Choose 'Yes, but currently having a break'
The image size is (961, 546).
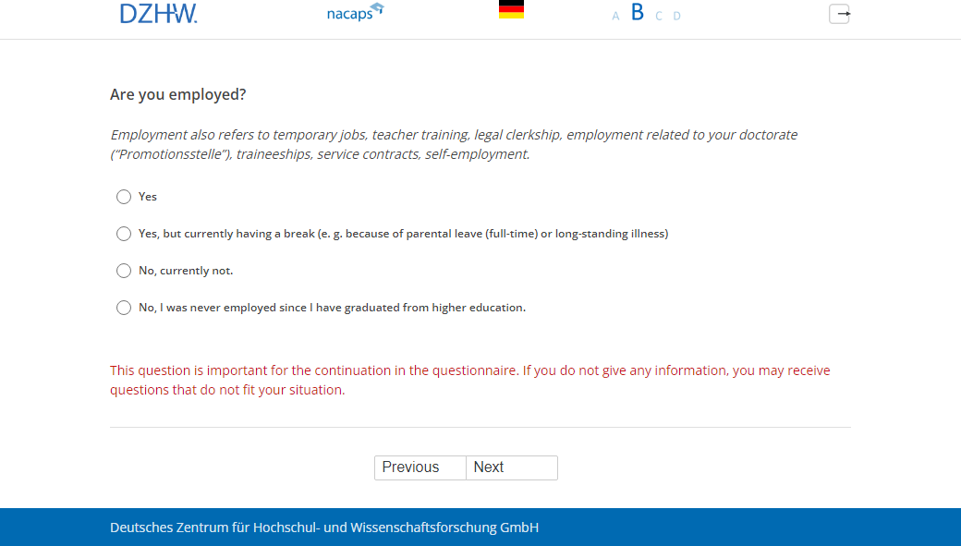124,234
